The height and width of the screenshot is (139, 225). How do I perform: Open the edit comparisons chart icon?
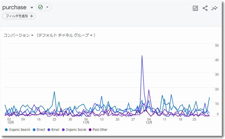[x=195, y=8]
